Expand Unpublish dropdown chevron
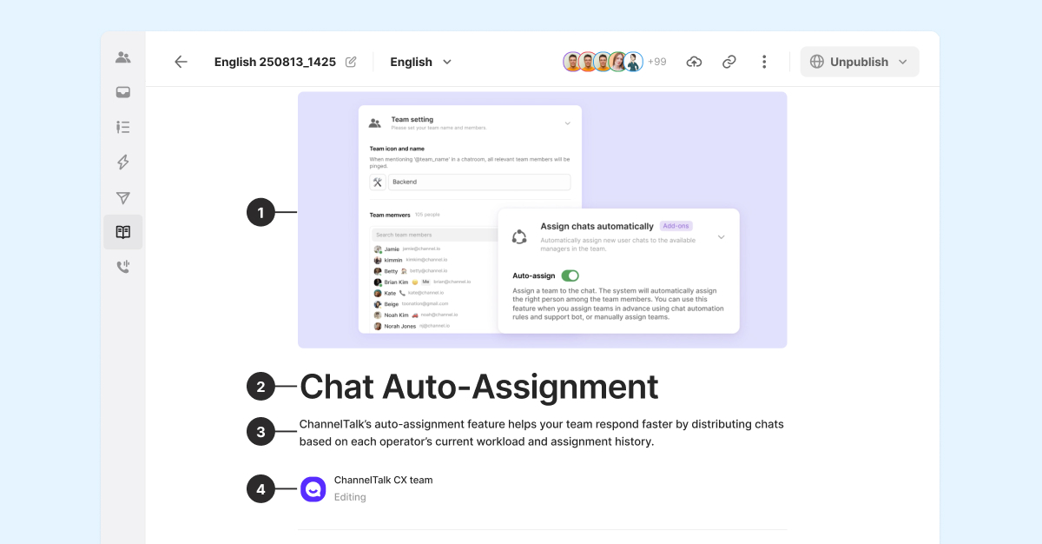 pyautogui.click(x=903, y=62)
